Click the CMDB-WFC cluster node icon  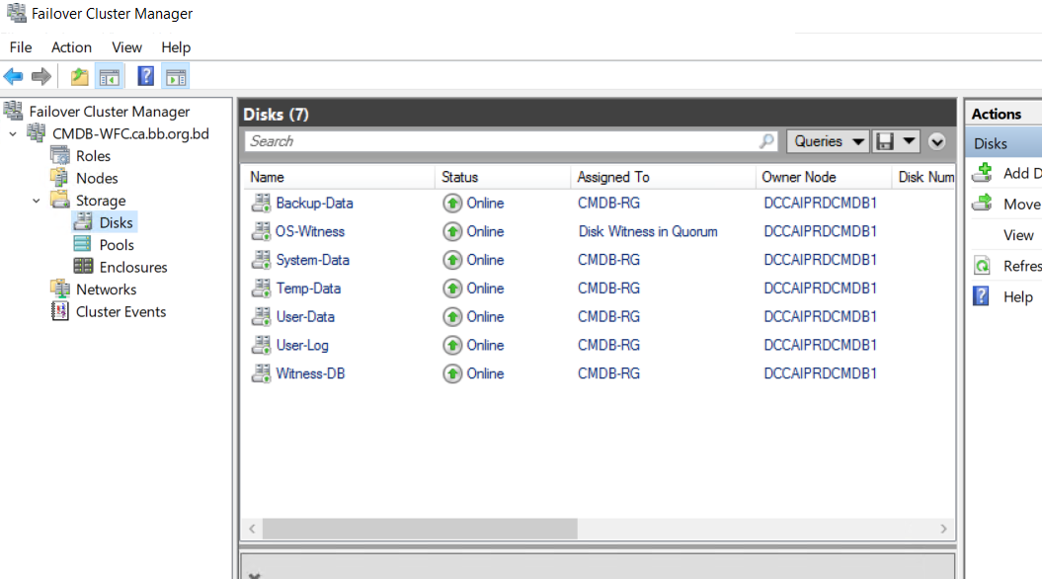pyautogui.click(x=36, y=133)
